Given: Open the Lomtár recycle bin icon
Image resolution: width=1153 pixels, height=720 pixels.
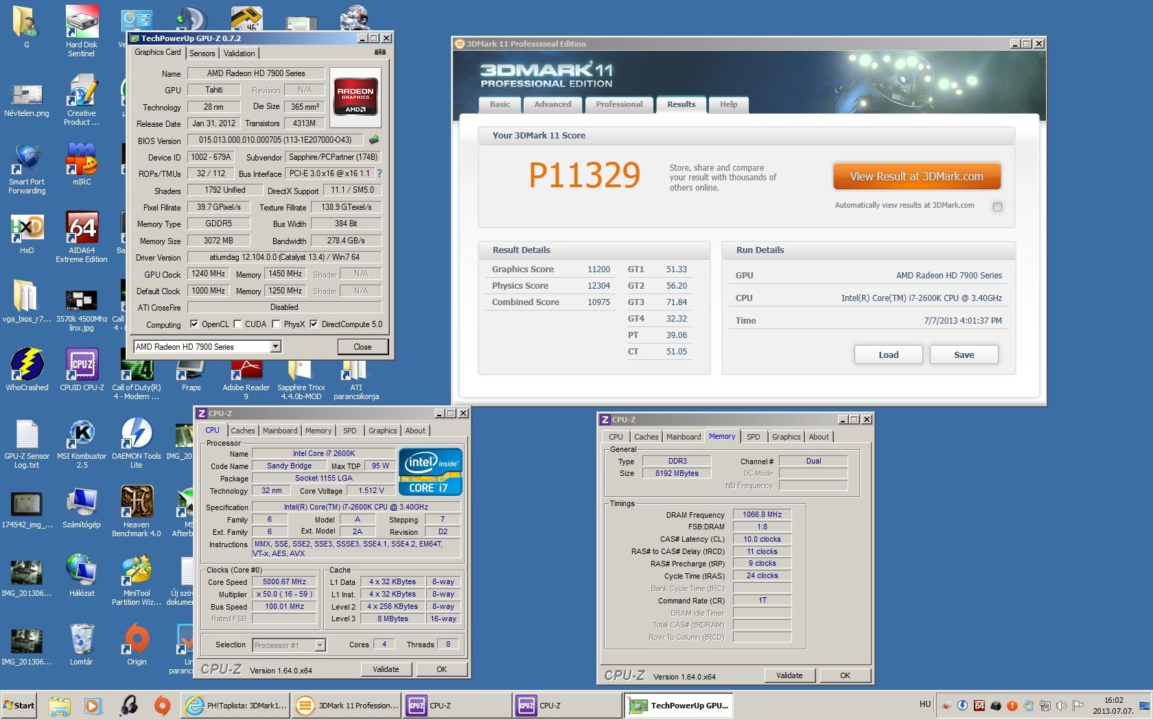Looking at the screenshot, I should [x=81, y=645].
